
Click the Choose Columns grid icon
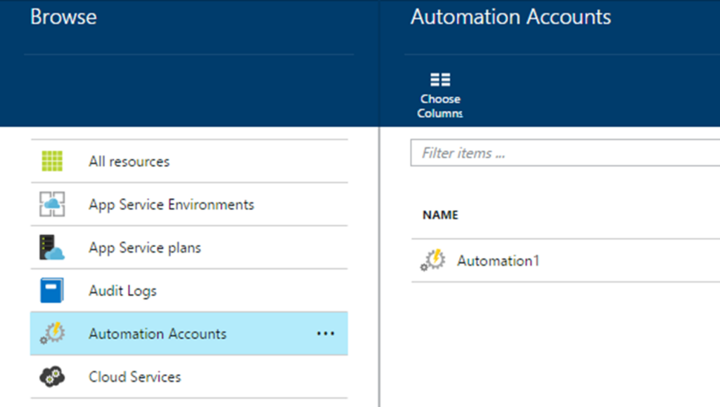(440, 80)
